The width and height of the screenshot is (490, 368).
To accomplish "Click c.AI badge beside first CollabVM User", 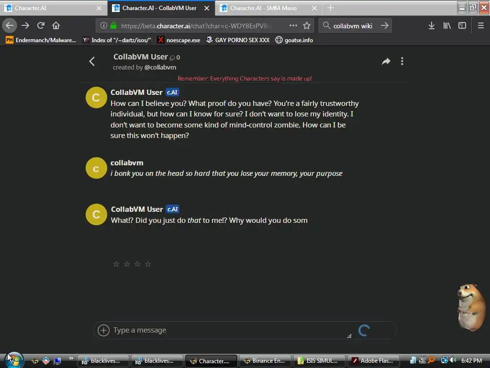I will pyautogui.click(x=172, y=92).
